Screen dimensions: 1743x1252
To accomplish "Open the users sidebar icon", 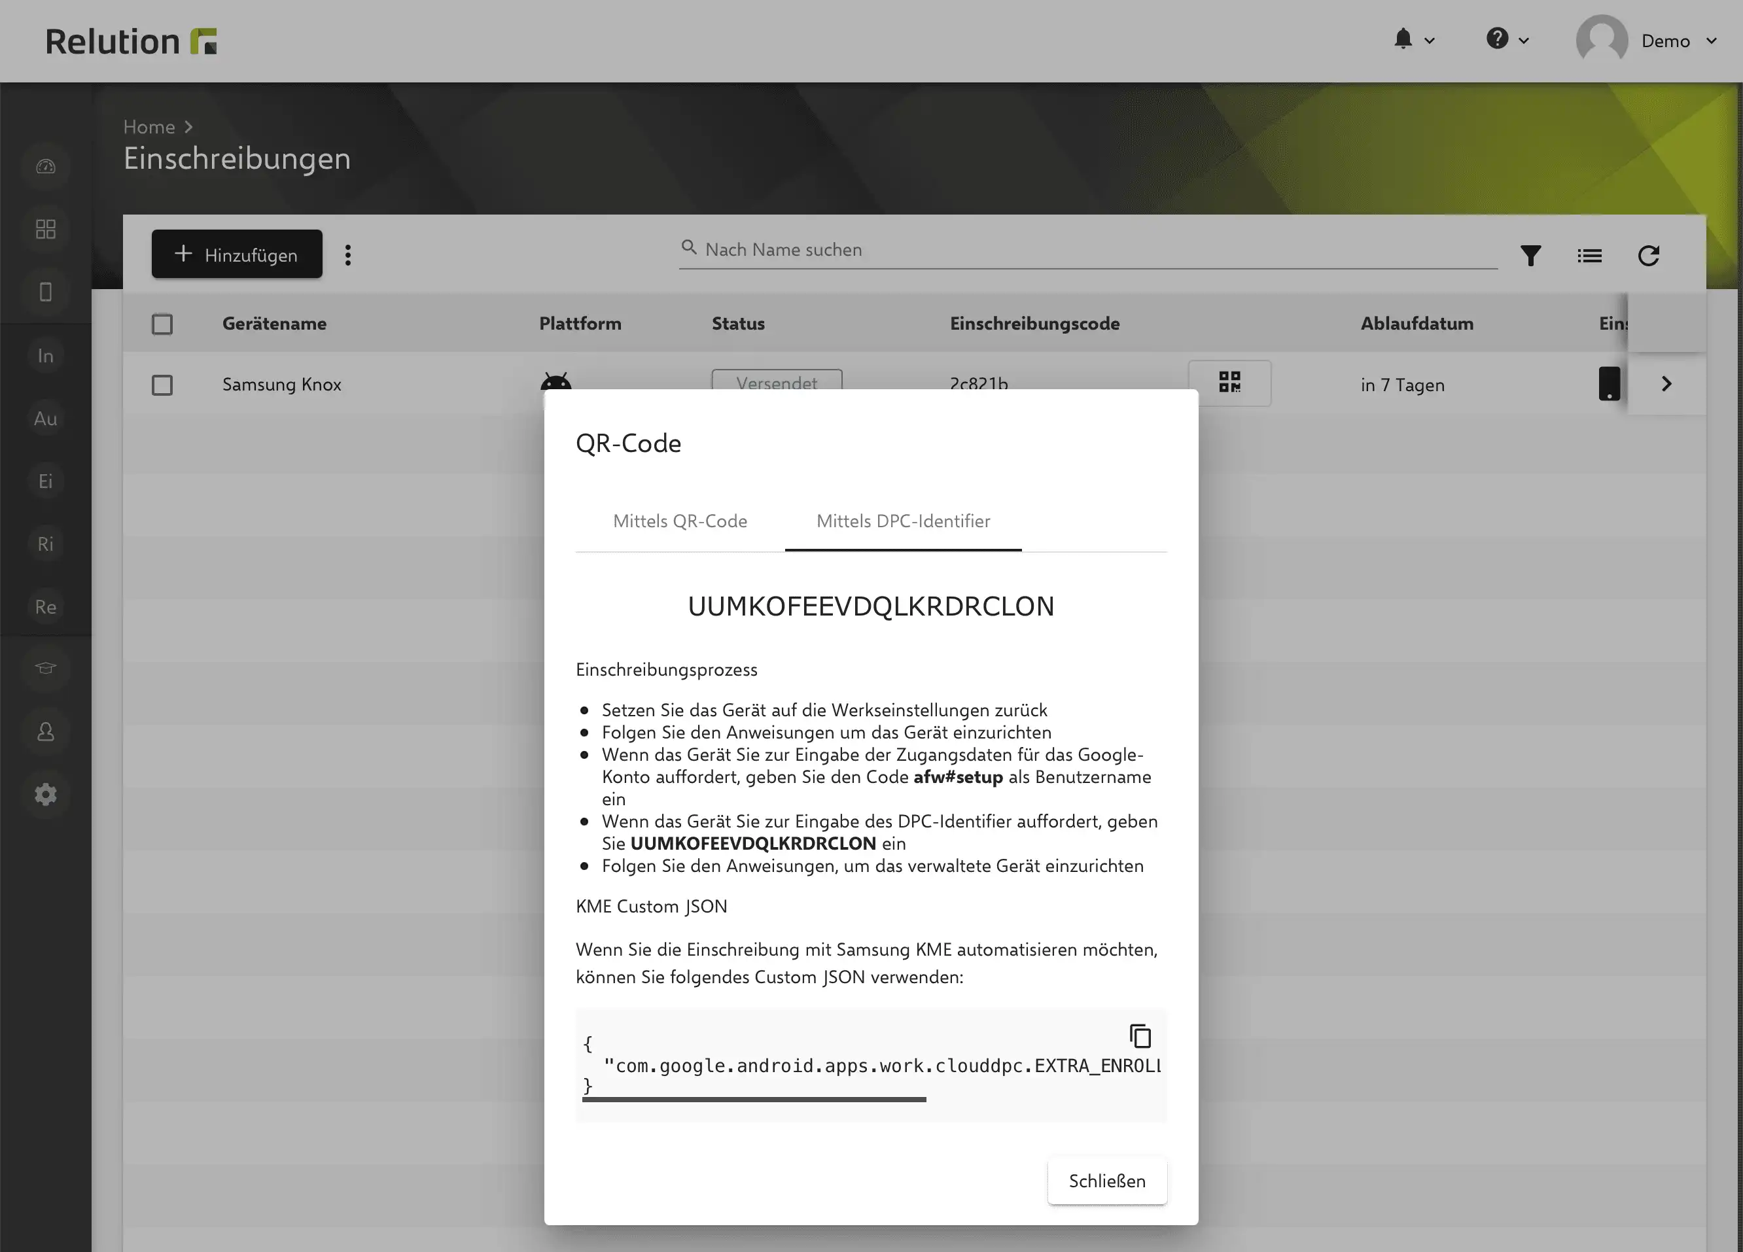I will click(x=45, y=731).
